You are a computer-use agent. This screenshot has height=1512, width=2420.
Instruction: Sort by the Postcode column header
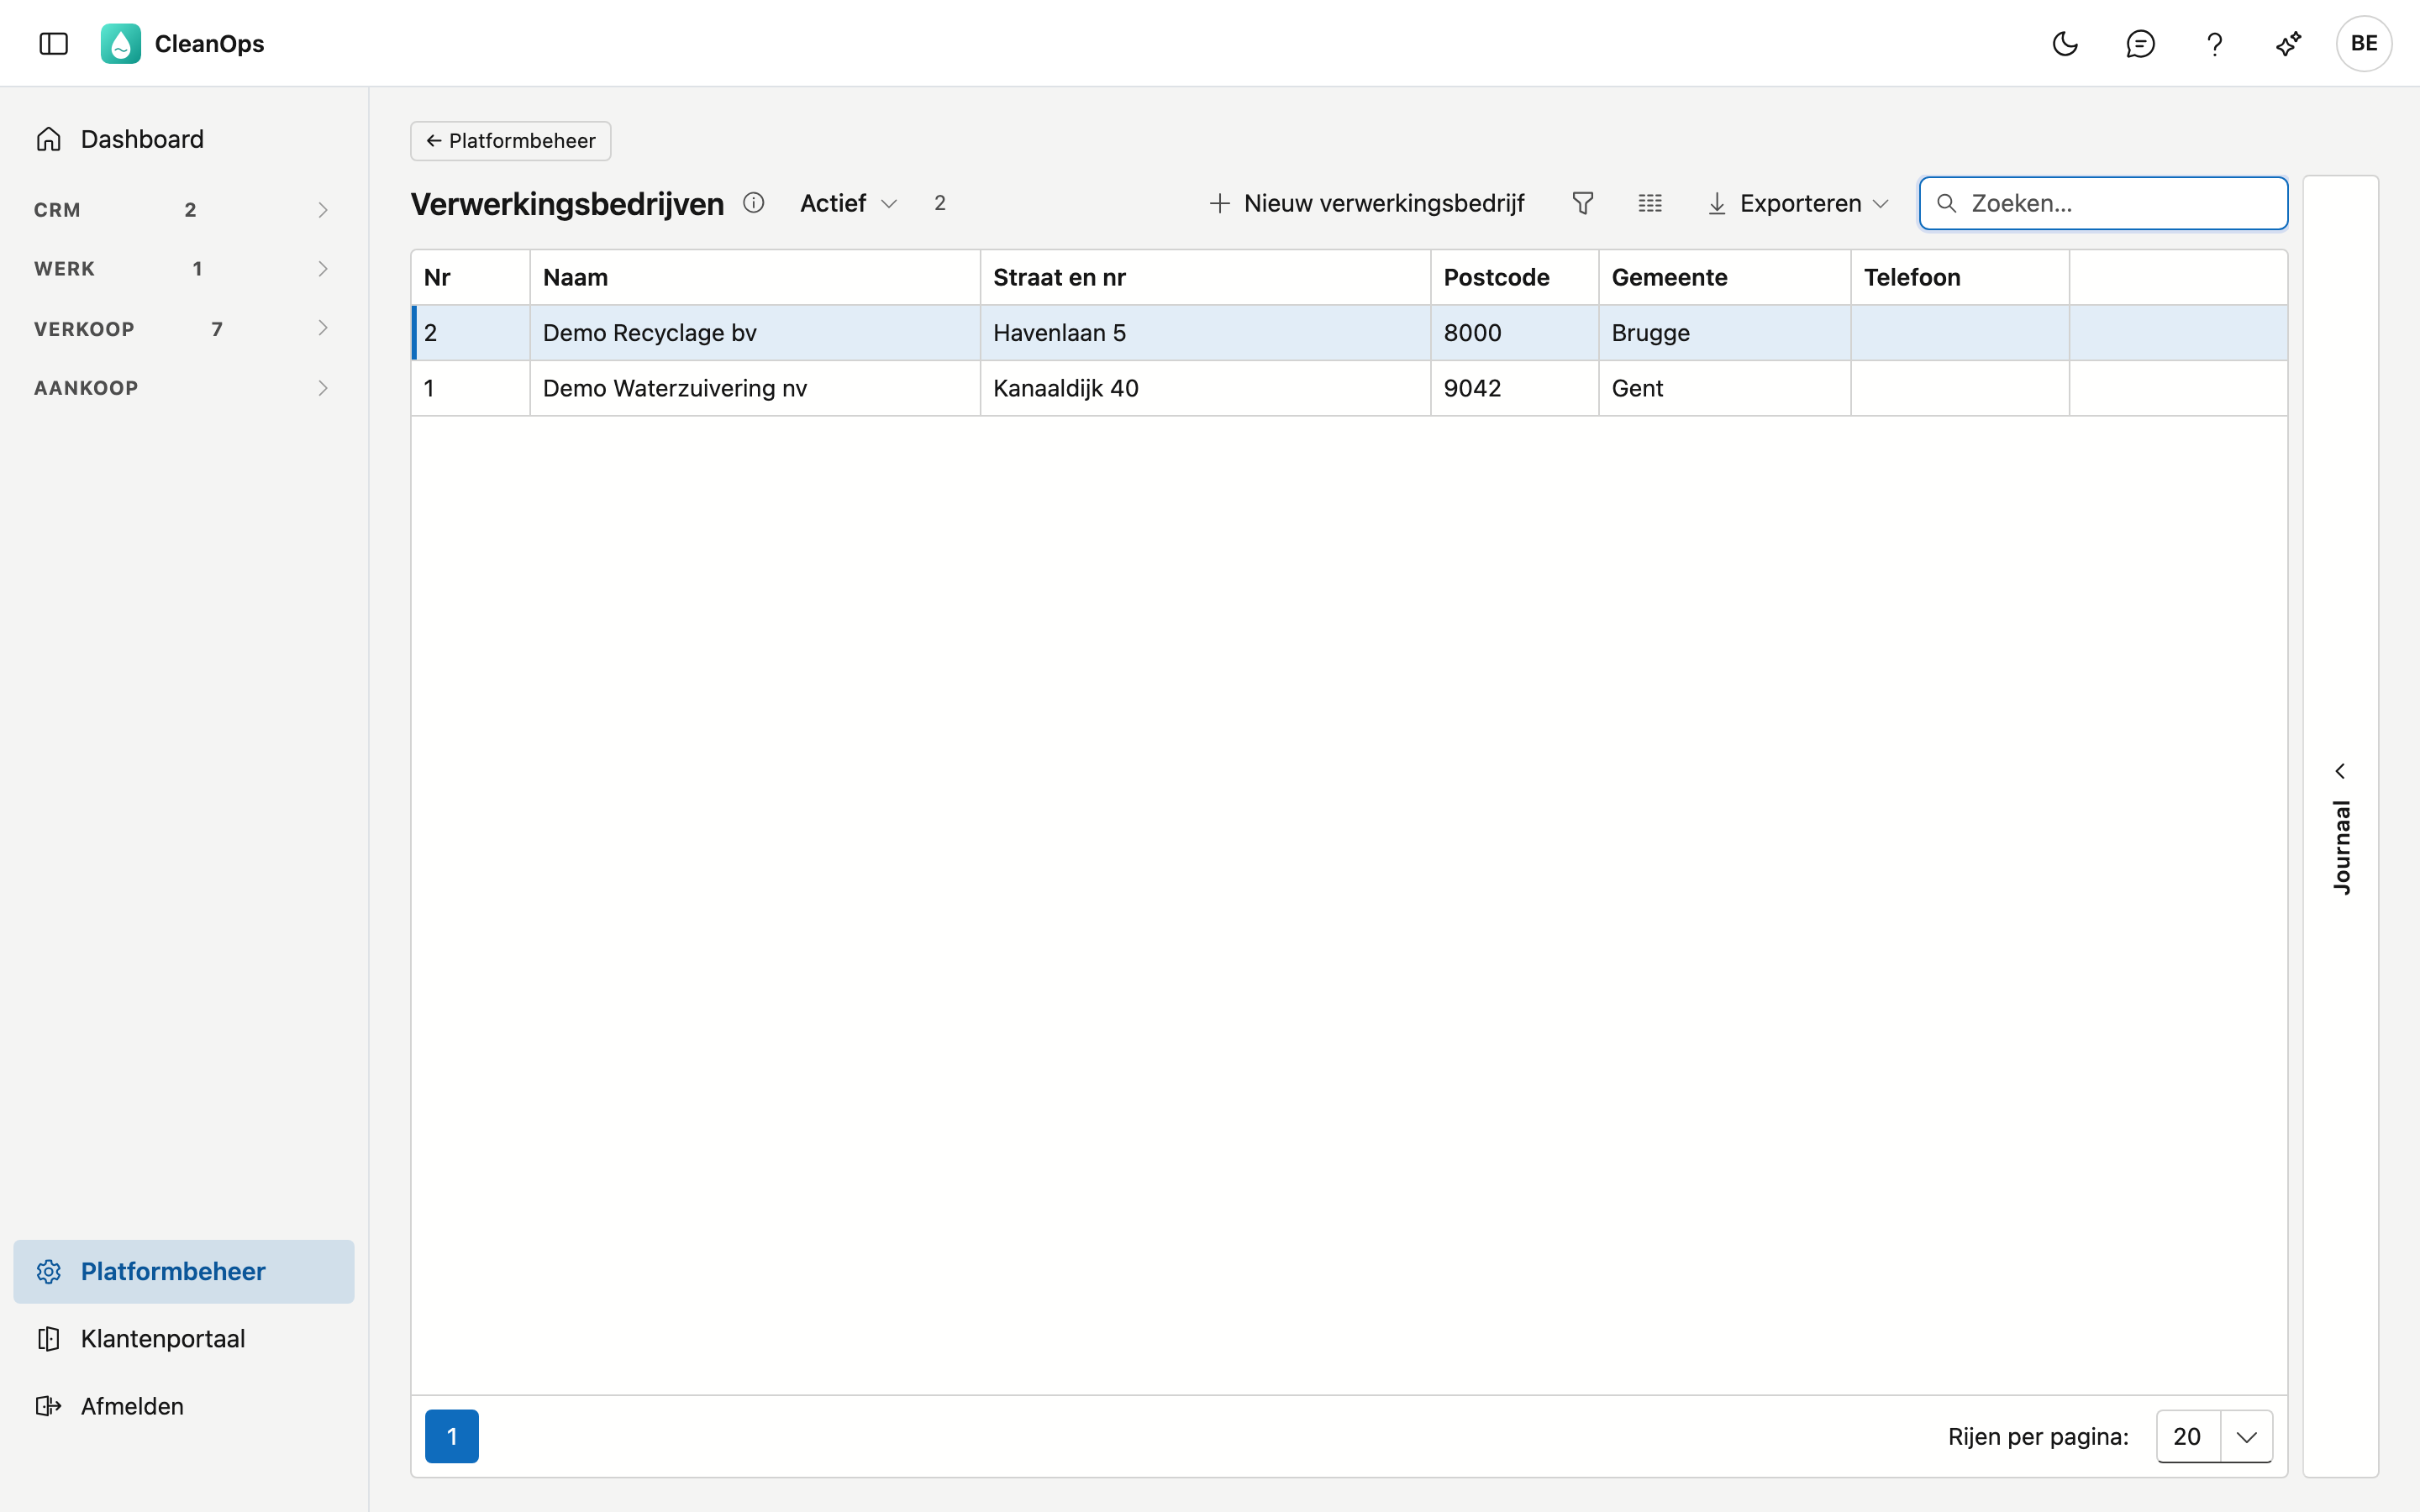[1514, 277]
